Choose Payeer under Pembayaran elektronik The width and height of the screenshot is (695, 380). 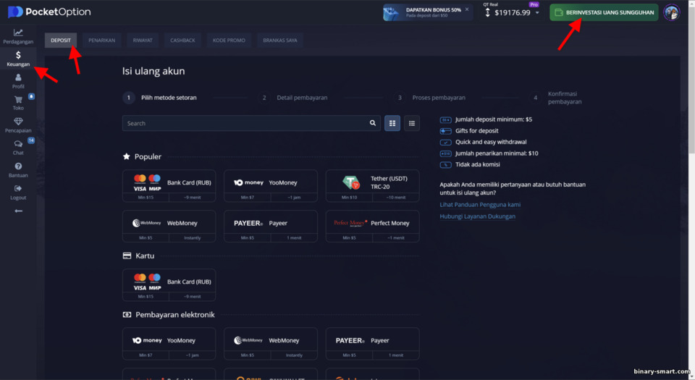372,344
